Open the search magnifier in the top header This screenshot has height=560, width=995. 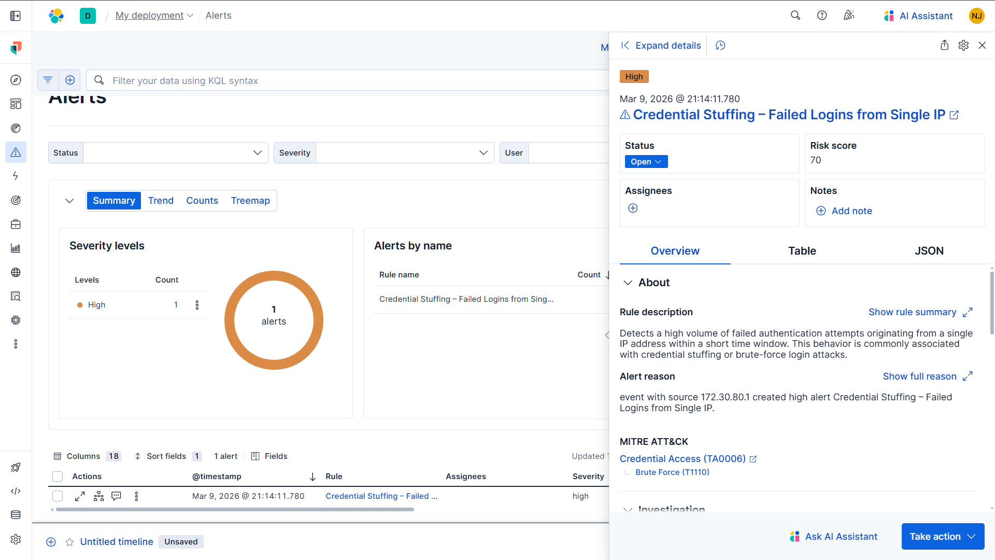[795, 16]
